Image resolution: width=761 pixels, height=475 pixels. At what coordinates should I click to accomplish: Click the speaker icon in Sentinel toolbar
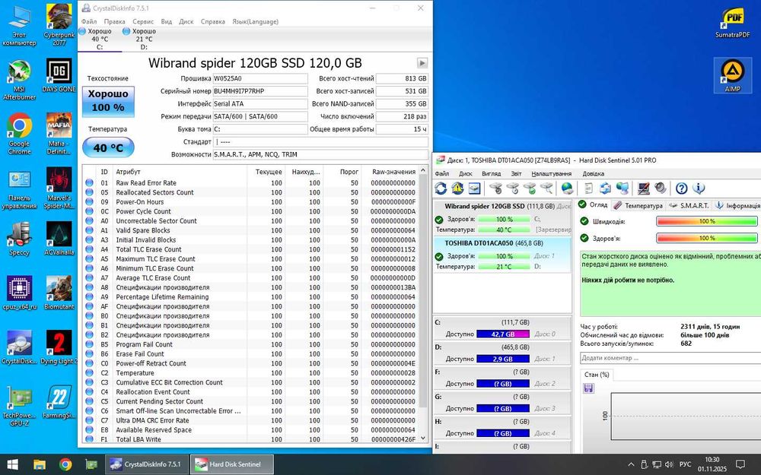pyautogui.click(x=660, y=188)
